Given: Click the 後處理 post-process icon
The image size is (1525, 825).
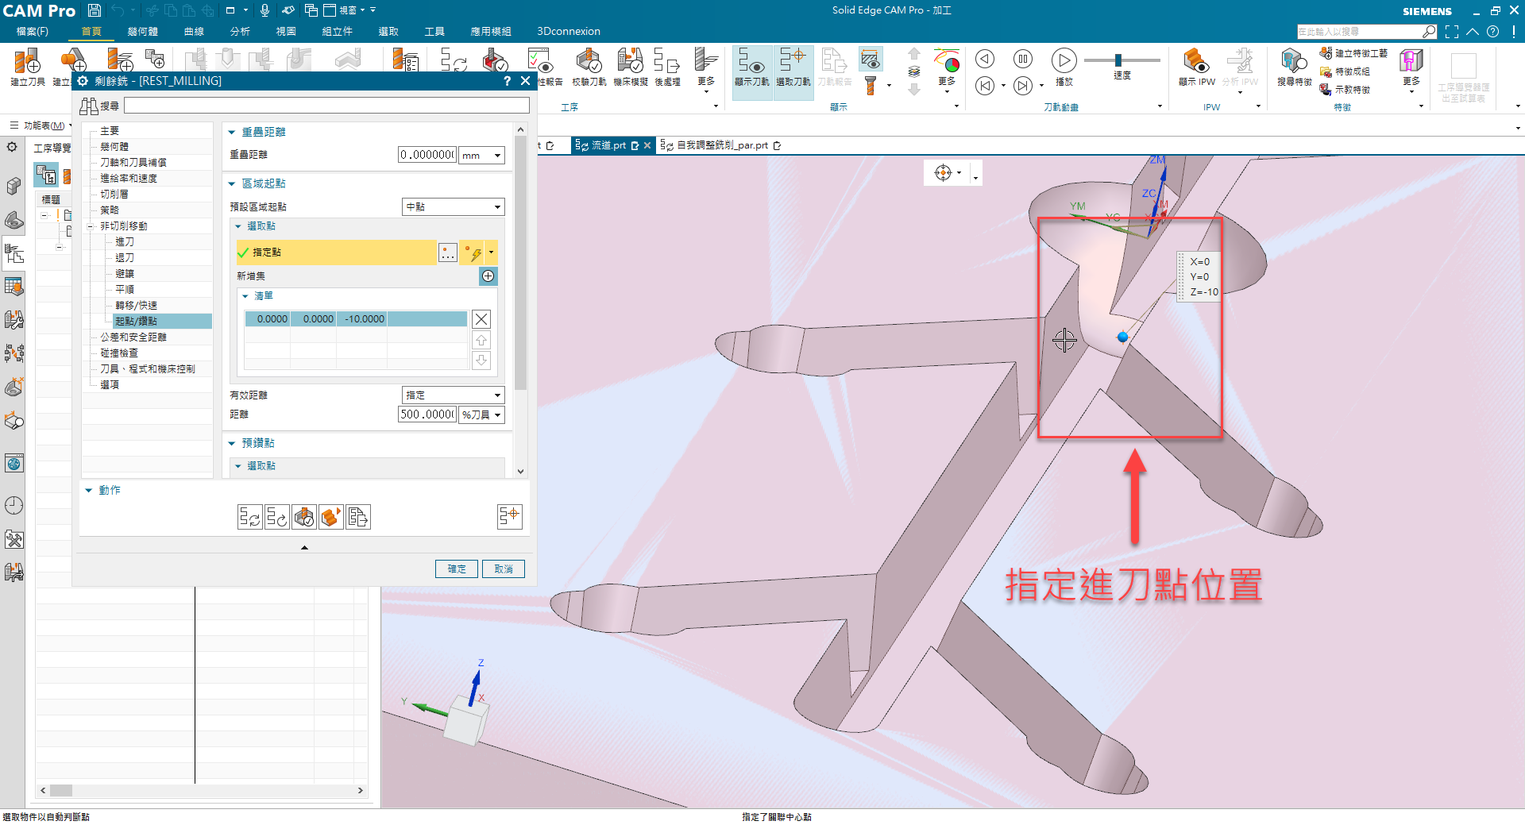Looking at the screenshot, I should pos(667,67).
